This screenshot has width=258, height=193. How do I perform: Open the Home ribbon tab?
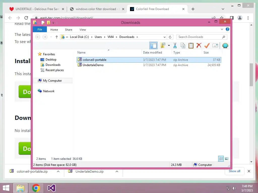pyautogui.click(x=54, y=30)
